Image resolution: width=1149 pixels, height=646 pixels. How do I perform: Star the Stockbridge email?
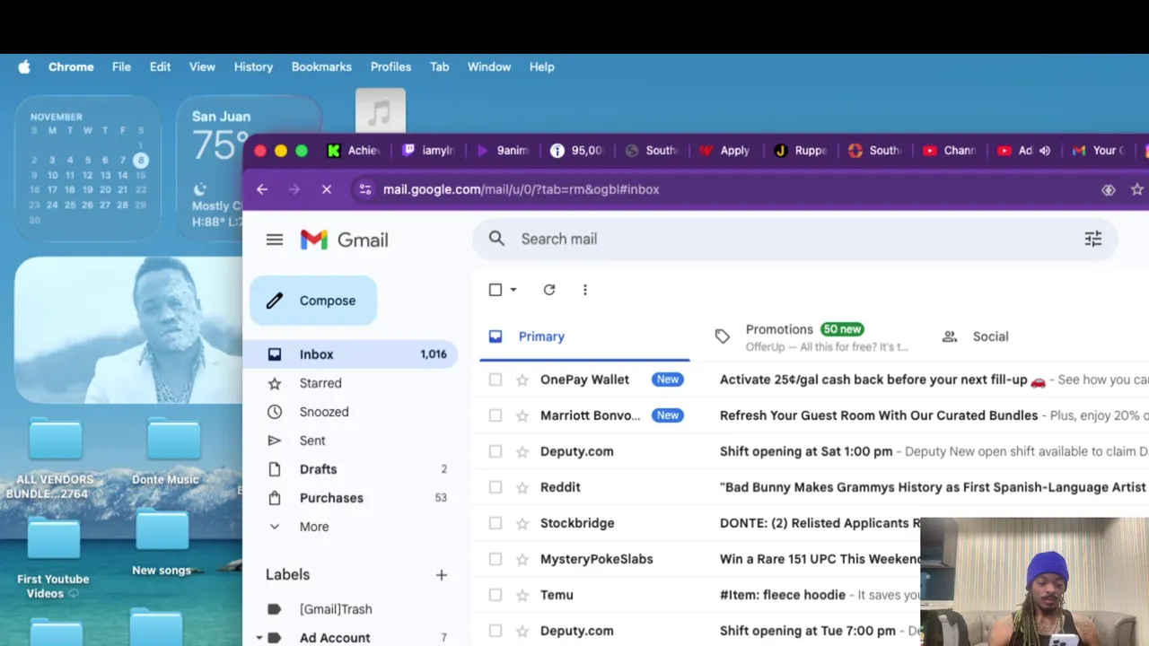522,523
